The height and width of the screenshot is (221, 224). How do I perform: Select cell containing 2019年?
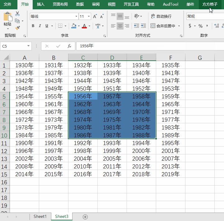click(170, 174)
